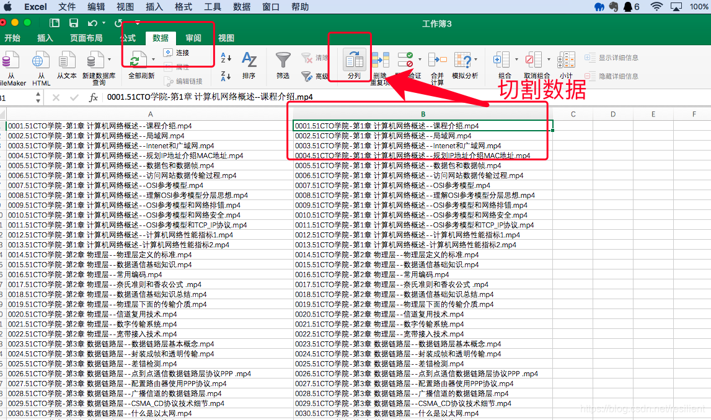Click the data validation icon
The image size is (711, 420).
pos(405,60)
